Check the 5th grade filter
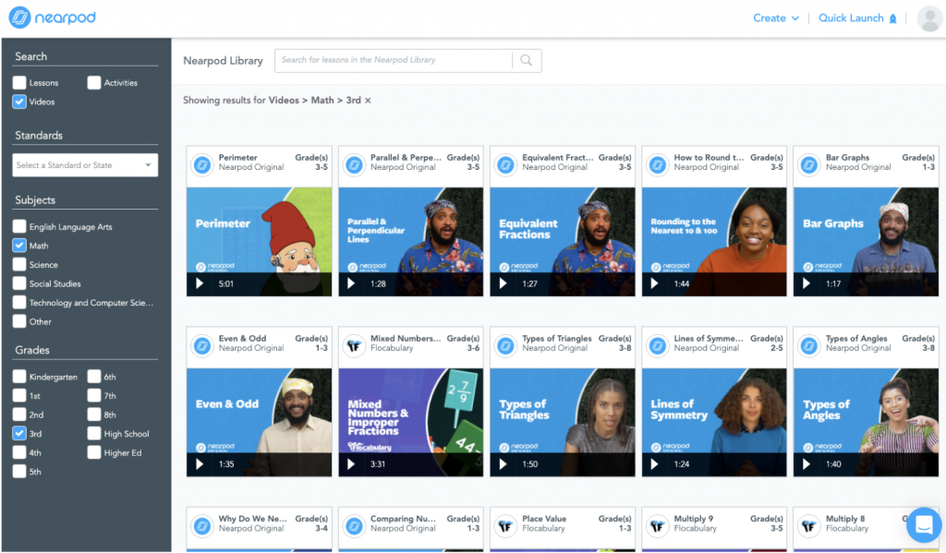The height and width of the screenshot is (553, 946). tap(19, 471)
